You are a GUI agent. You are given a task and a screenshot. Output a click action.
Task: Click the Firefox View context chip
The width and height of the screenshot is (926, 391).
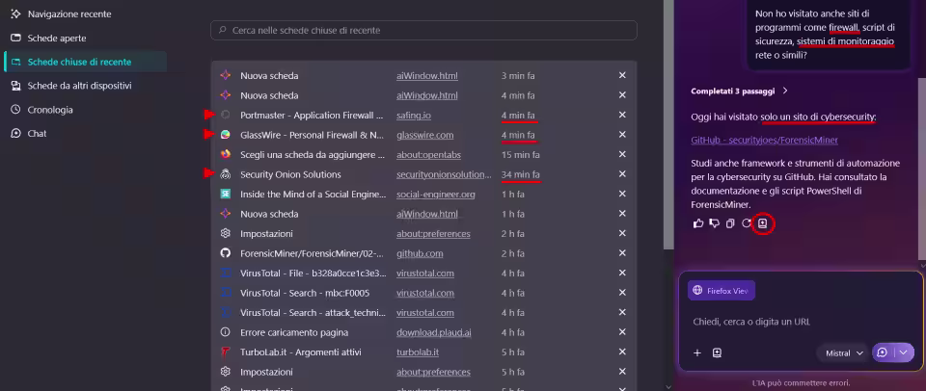coord(722,291)
